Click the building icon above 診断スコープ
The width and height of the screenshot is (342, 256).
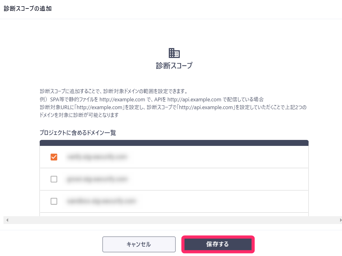click(x=174, y=53)
